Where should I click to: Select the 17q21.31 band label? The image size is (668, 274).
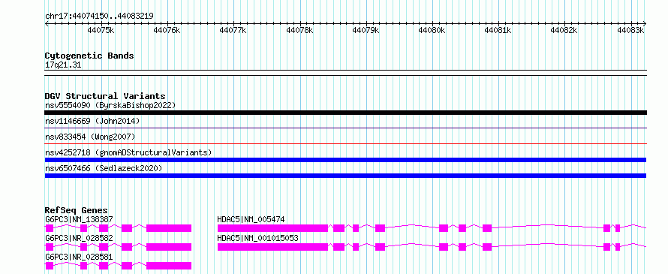coord(63,65)
